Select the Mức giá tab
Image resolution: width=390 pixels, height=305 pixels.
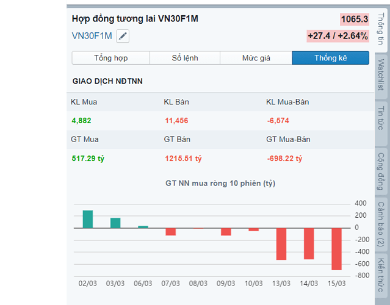coord(256,58)
